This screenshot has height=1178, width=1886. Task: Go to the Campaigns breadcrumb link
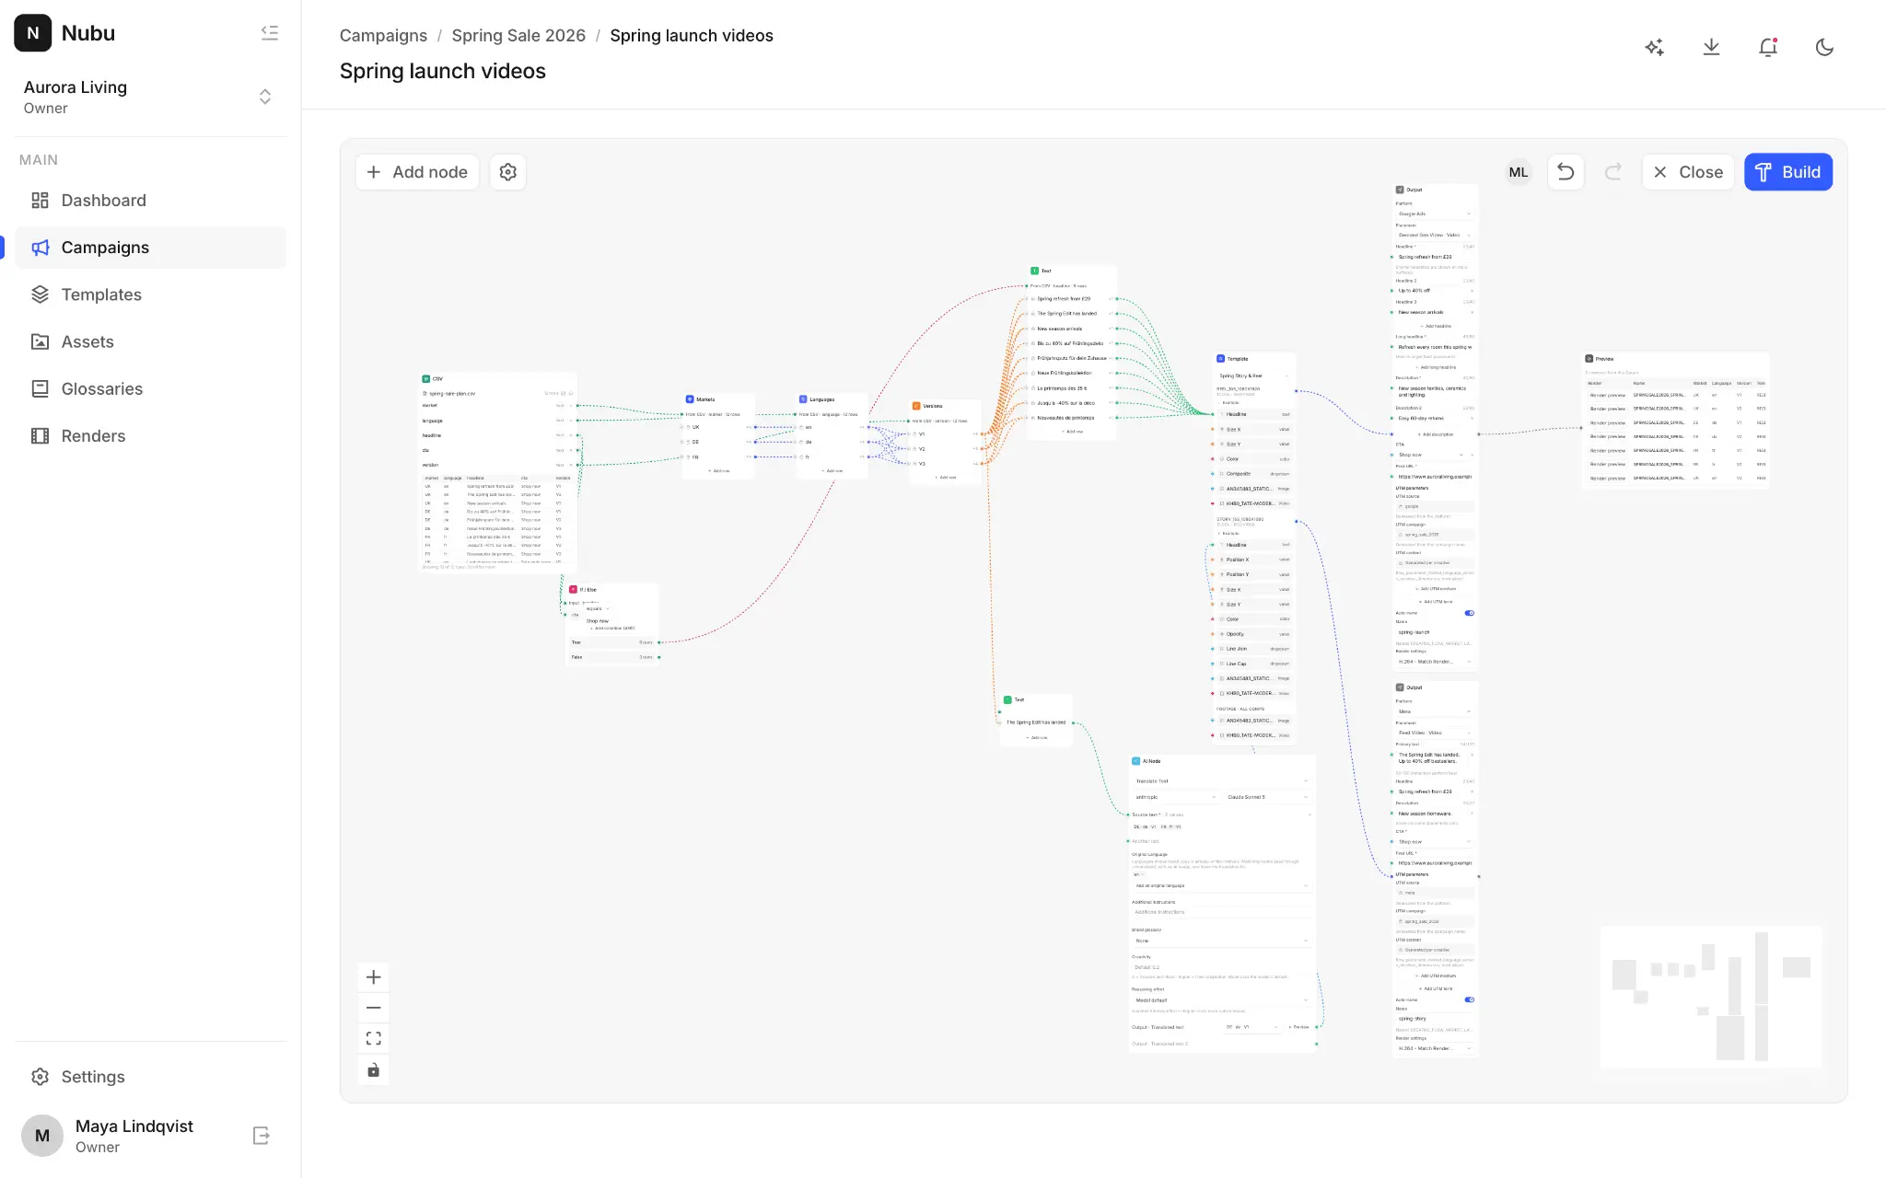coord(383,36)
